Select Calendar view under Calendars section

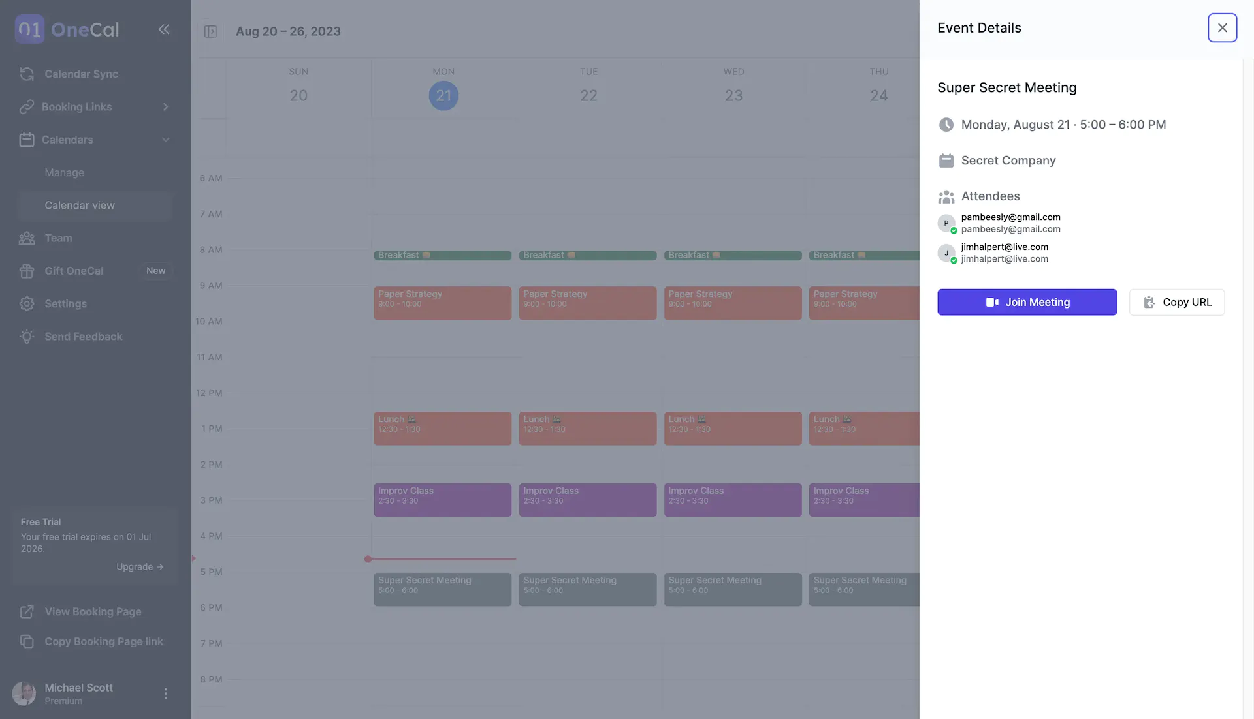point(78,206)
